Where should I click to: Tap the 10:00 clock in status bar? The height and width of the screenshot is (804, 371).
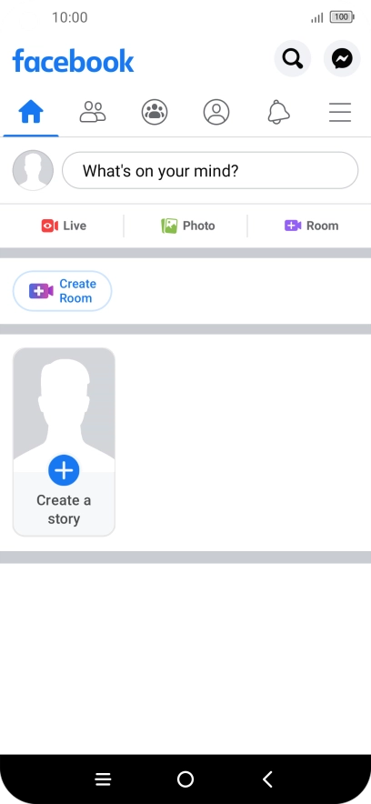[70, 17]
